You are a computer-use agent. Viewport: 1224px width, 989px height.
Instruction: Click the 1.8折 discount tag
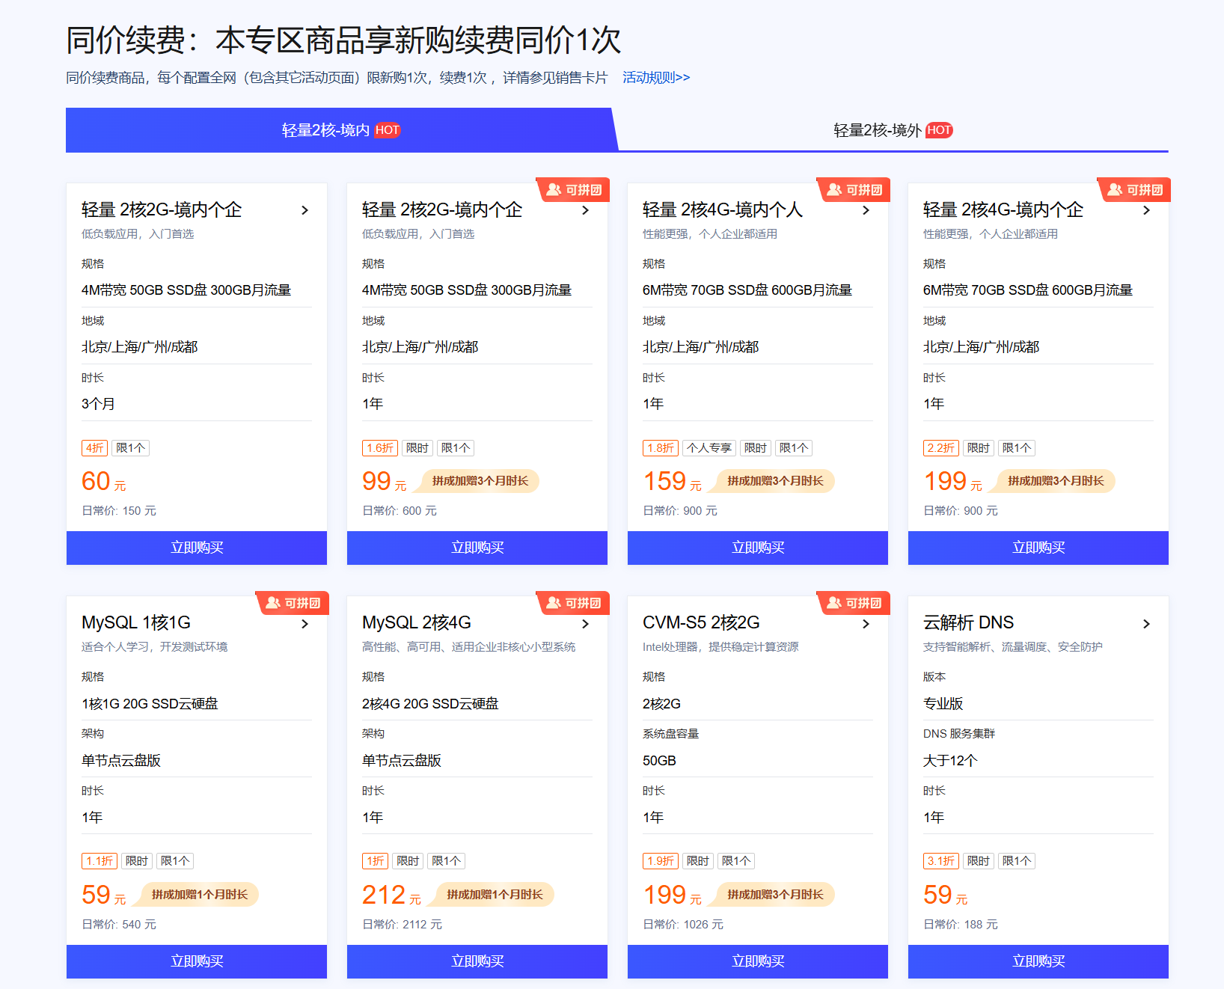pos(661,448)
